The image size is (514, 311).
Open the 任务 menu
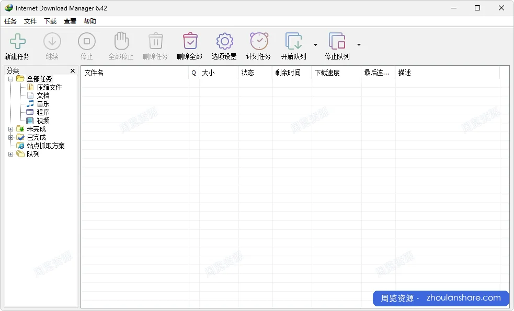pos(10,21)
